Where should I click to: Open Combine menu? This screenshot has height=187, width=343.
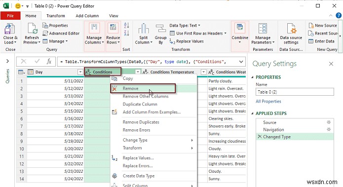pos(240,36)
